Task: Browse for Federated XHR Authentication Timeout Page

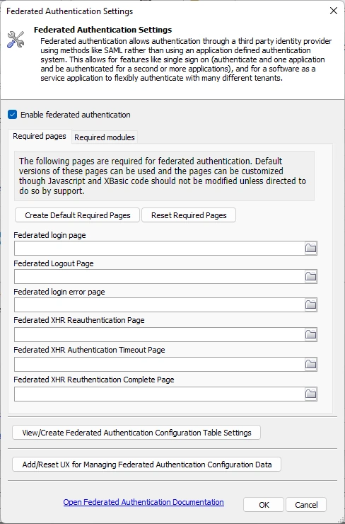Action: click(310, 364)
